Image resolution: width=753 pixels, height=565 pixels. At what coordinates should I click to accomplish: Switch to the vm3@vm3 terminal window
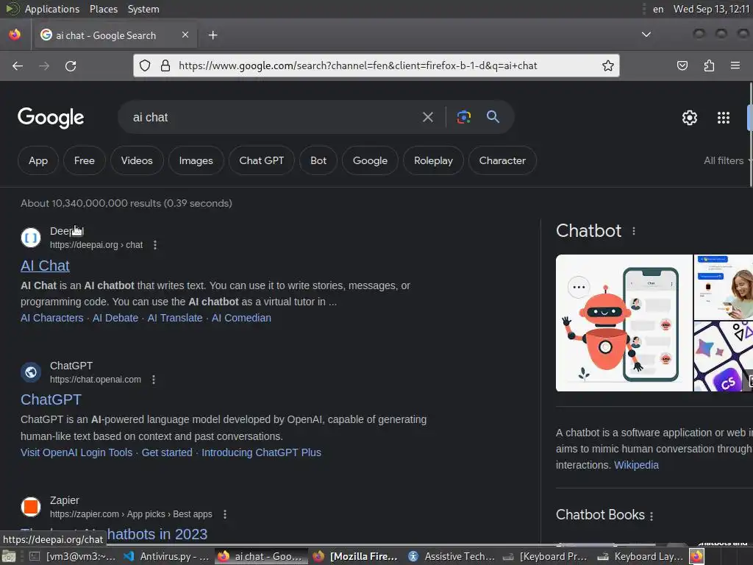73,556
